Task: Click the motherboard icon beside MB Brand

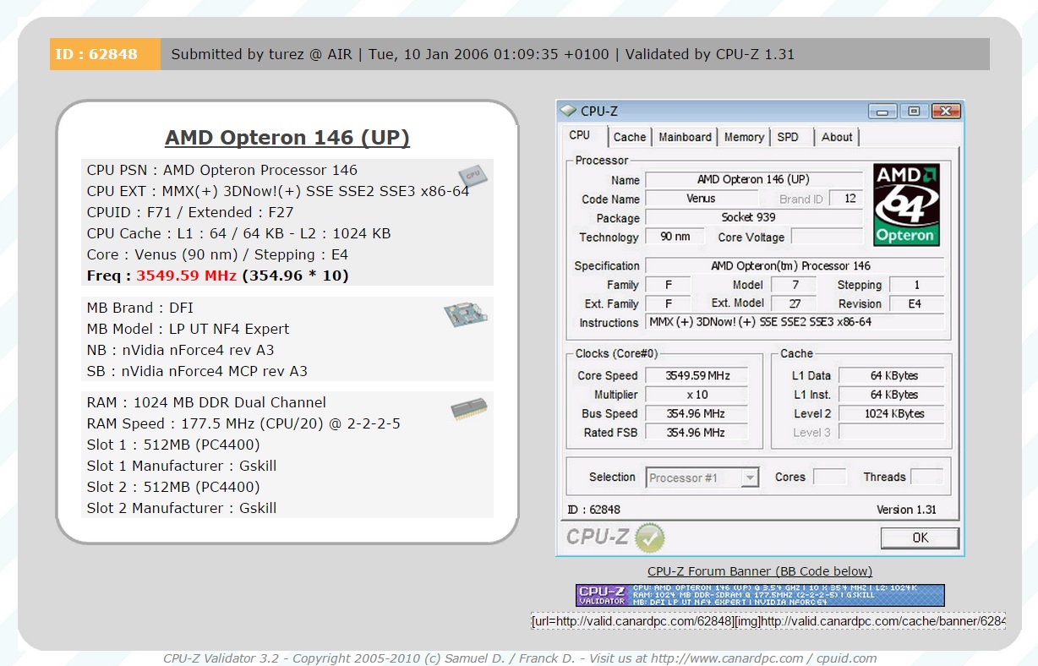Action: point(467,315)
